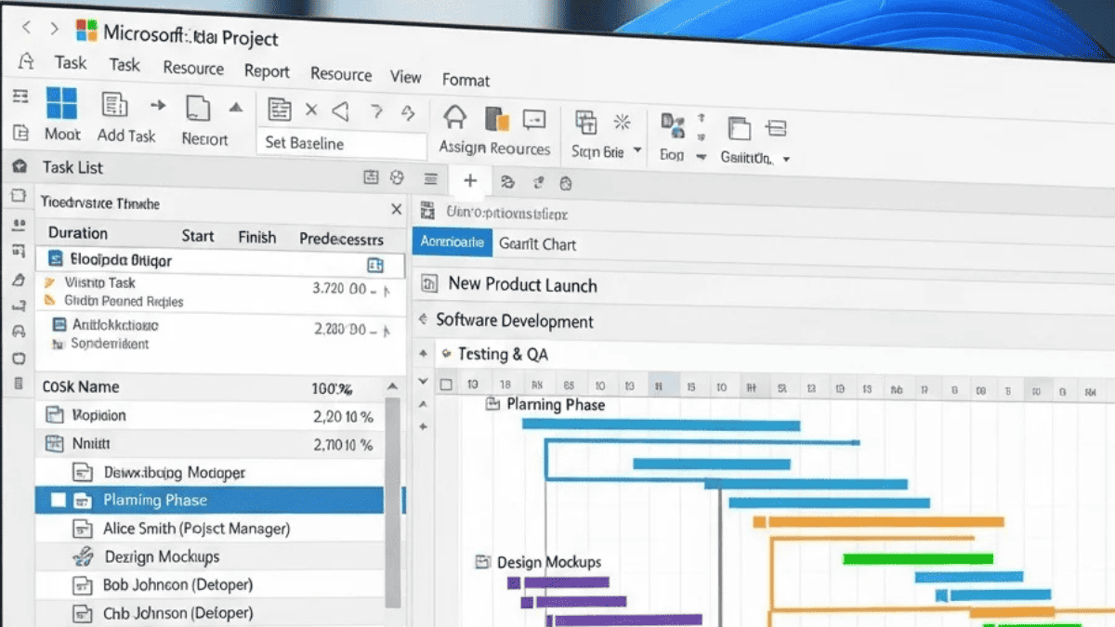
Task: Select Alice Smith (Project Manager) row
Action: (209, 529)
